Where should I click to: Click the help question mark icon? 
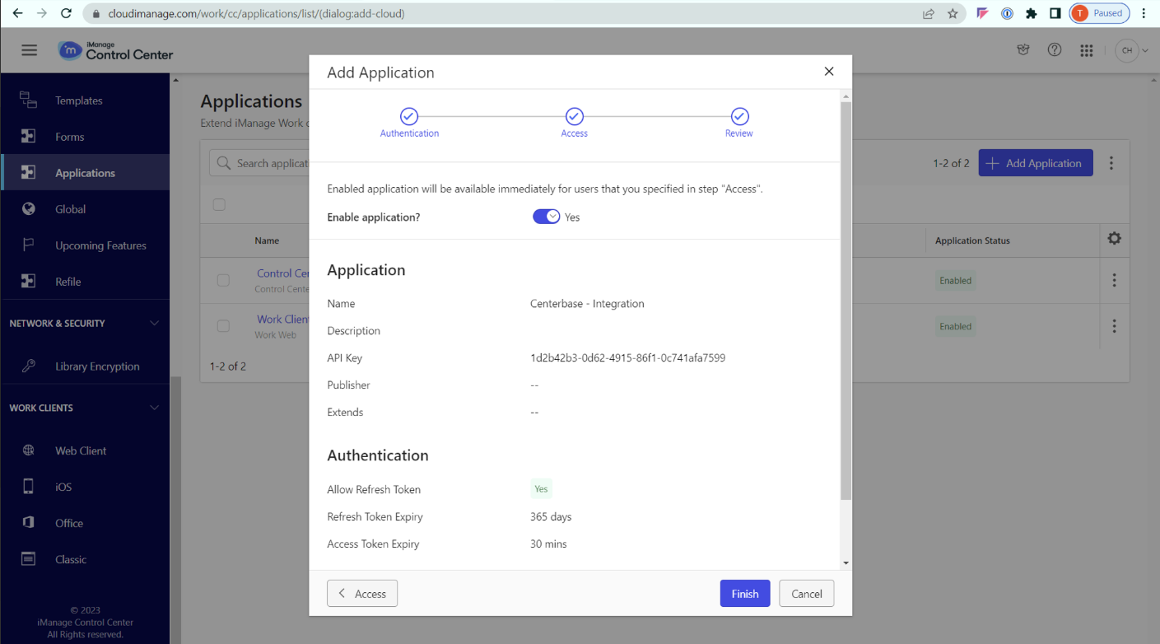pyautogui.click(x=1055, y=49)
